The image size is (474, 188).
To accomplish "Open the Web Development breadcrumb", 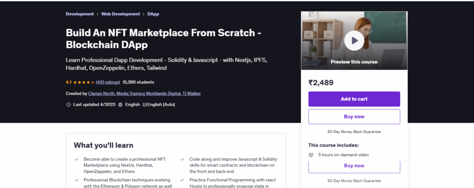I will click(121, 14).
